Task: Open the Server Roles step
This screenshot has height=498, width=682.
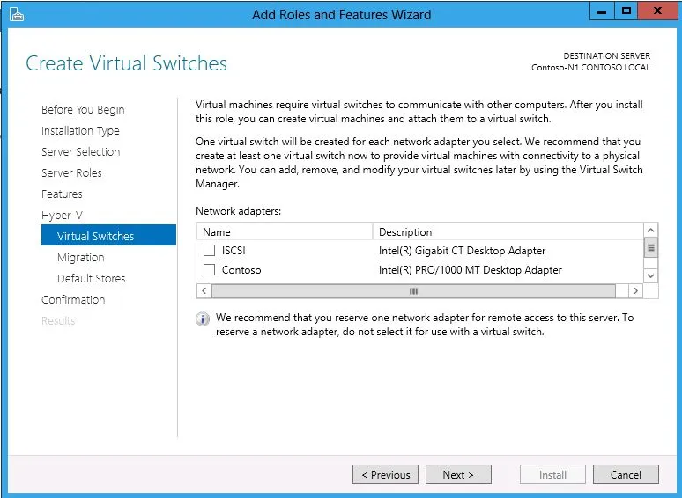Action: point(71,172)
